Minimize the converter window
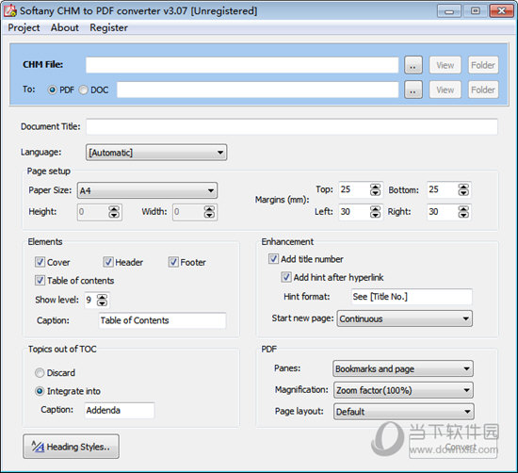The height and width of the screenshot is (473, 518). click(x=449, y=11)
